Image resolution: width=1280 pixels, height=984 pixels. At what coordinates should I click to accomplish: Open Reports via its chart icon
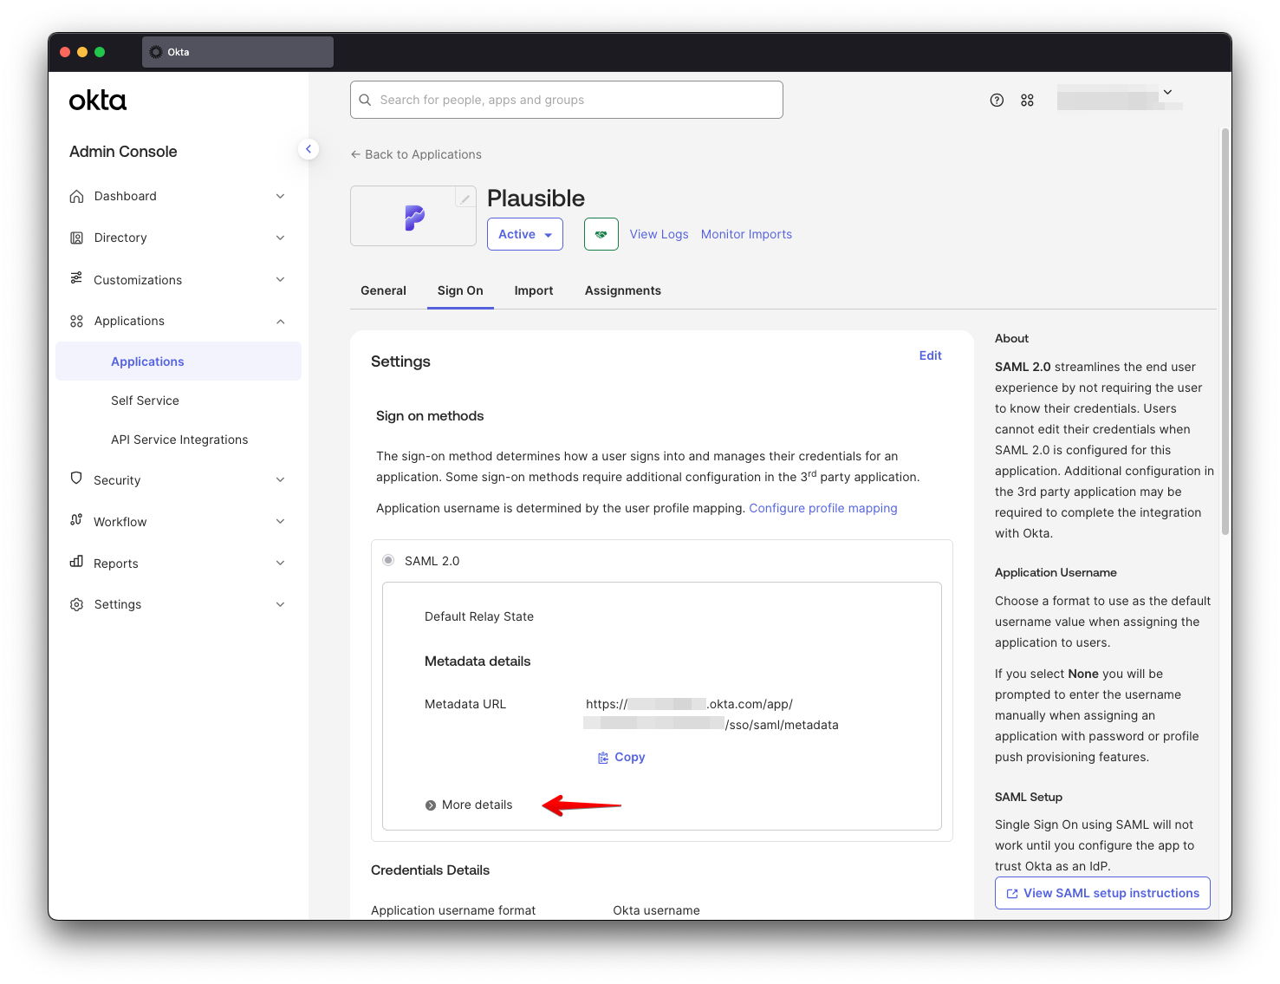pyautogui.click(x=76, y=563)
